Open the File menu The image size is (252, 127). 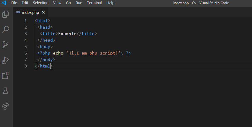(14, 3)
